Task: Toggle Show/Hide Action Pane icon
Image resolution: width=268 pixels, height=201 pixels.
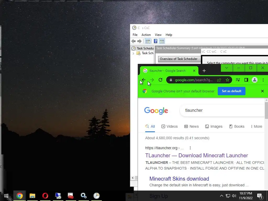Action: [162, 41]
